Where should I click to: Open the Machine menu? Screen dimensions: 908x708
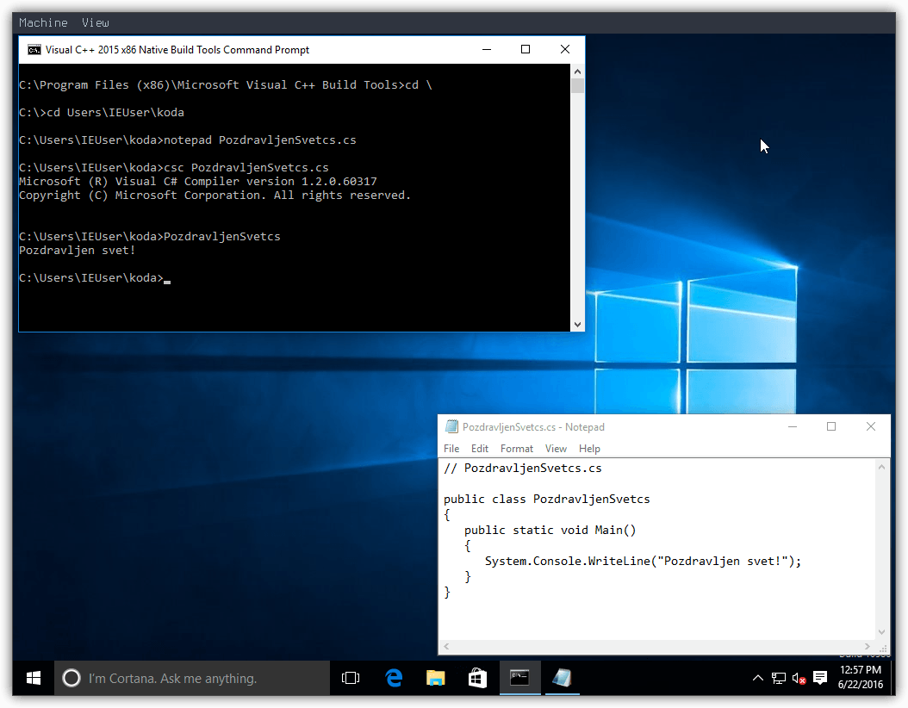click(43, 22)
